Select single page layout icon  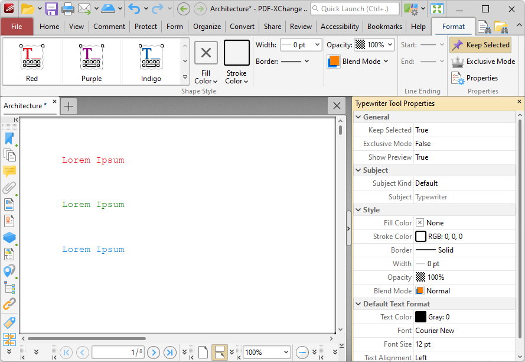coord(203,353)
